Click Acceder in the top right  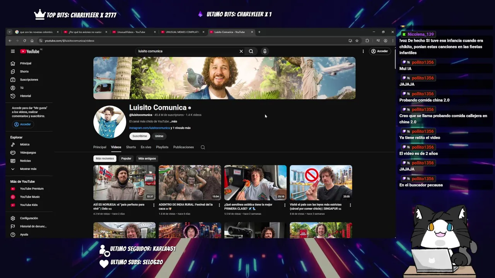[379, 51]
